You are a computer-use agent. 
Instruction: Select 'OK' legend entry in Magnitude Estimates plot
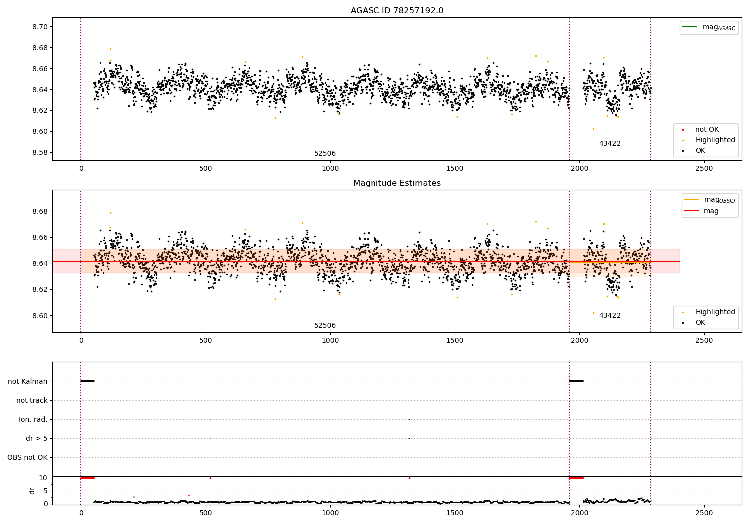tap(700, 323)
